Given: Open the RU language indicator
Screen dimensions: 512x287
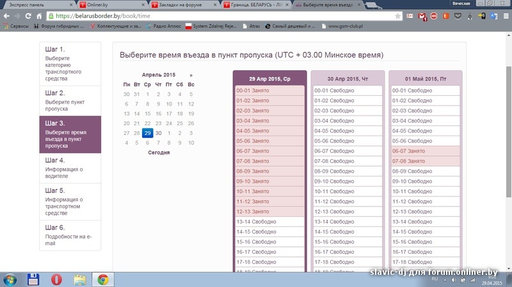Looking at the screenshot, I should 435,279.
